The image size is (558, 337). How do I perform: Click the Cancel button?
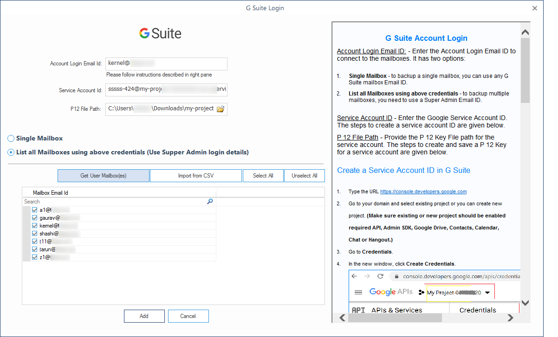click(x=188, y=316)
